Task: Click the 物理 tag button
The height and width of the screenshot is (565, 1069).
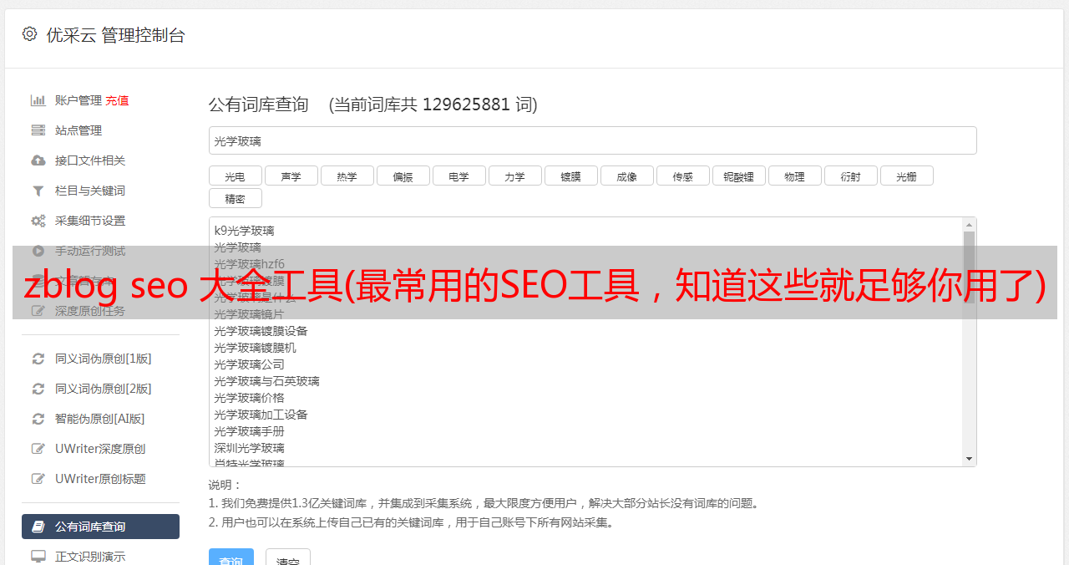Action: point(794,176)
